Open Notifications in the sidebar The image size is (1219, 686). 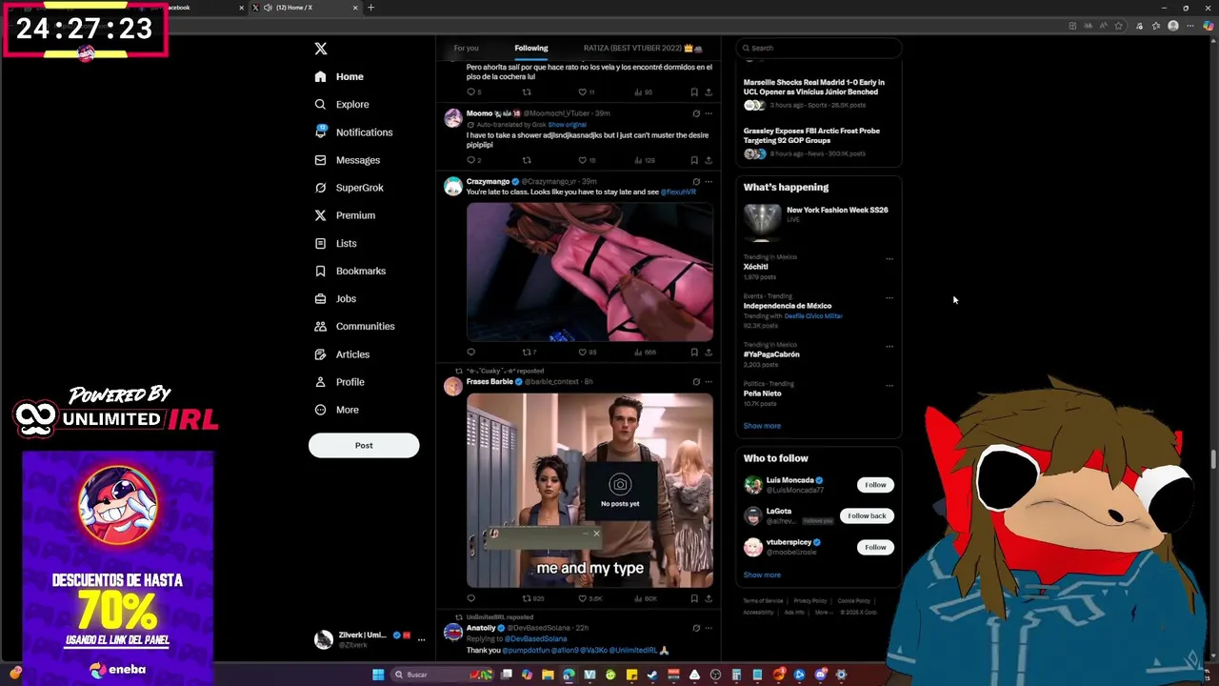[x=353, y=132]
